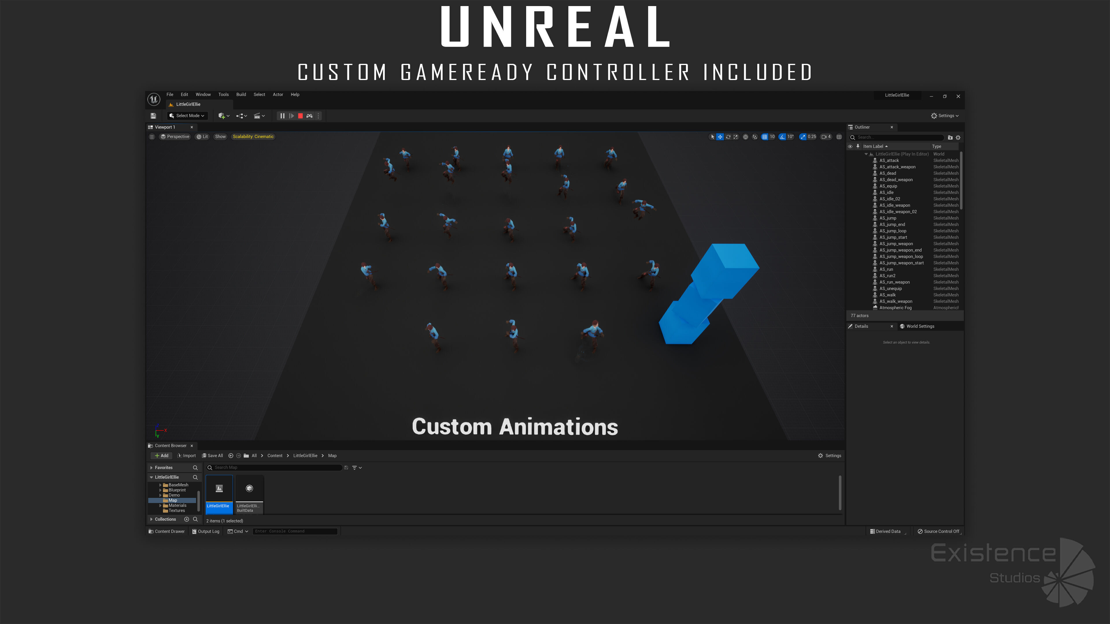Select the scale transform tool

(736, 137)
